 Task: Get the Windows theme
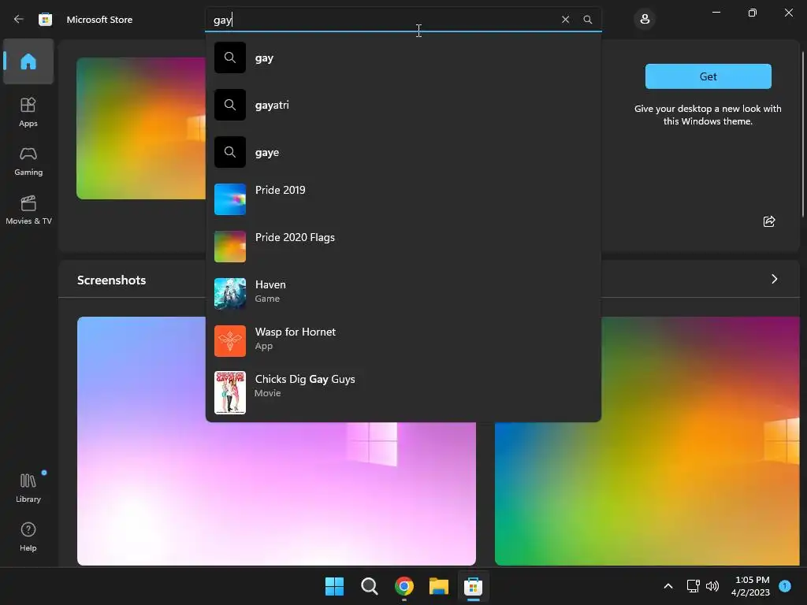pyautogui.click(x=708, y=76)
